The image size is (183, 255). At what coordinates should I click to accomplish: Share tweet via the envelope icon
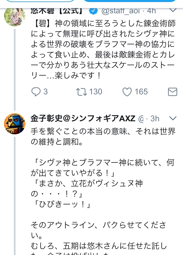[x=172, y=92]
